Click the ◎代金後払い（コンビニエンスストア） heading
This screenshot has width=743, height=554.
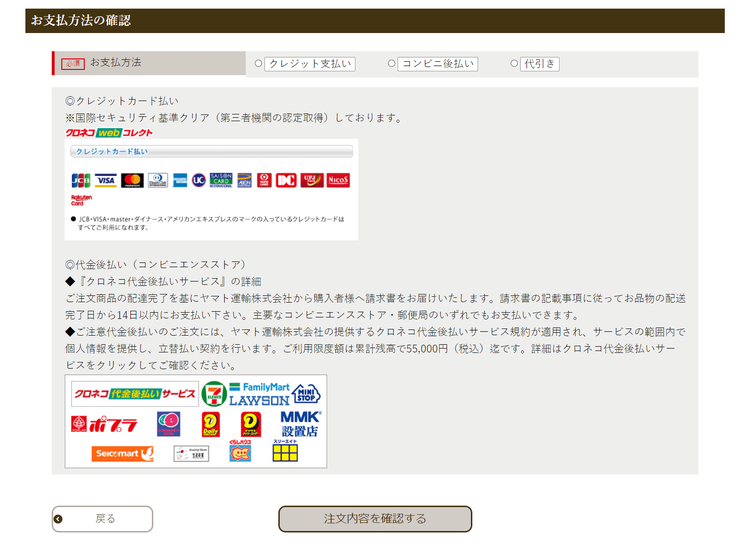click(x=156, y=264)
